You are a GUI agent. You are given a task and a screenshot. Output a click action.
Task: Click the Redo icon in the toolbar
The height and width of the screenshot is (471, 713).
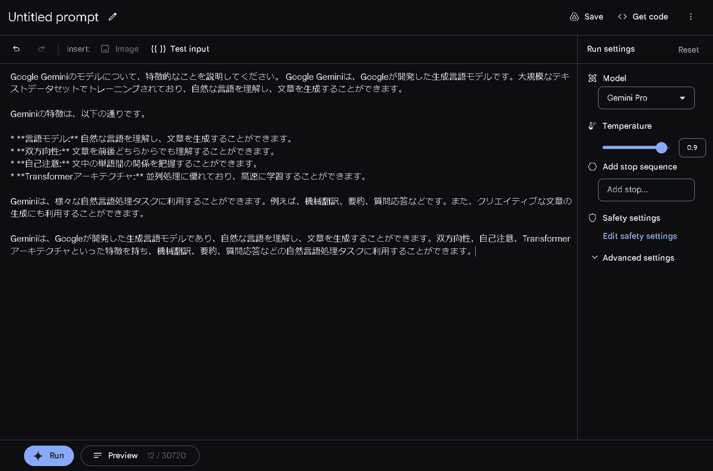[40, 49]
